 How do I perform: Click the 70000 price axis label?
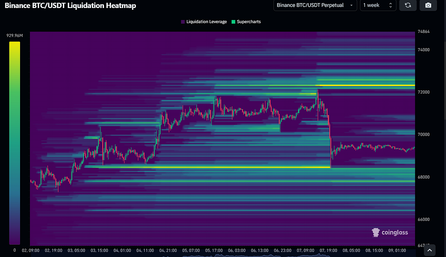click(x=424, y=135)
